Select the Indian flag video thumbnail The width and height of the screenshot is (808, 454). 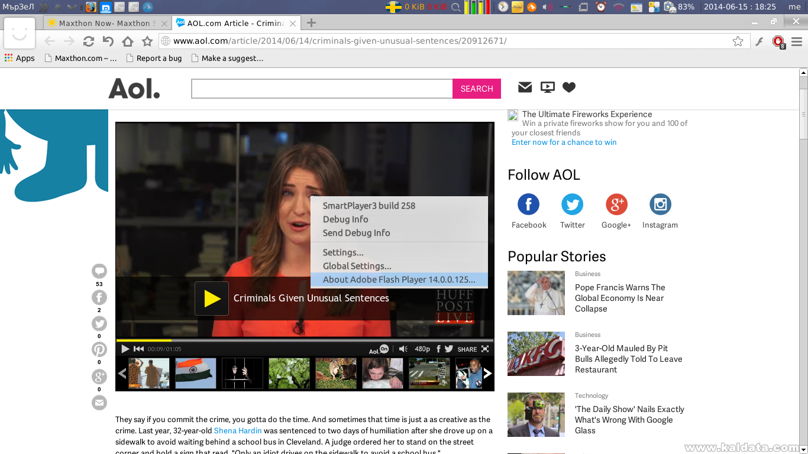196,373
